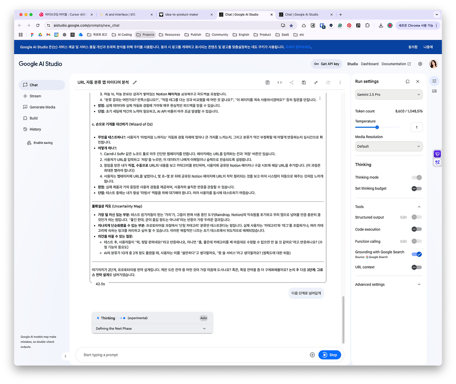Click the rerun refresh icon in chat toolbar

[x=328, y=83]
